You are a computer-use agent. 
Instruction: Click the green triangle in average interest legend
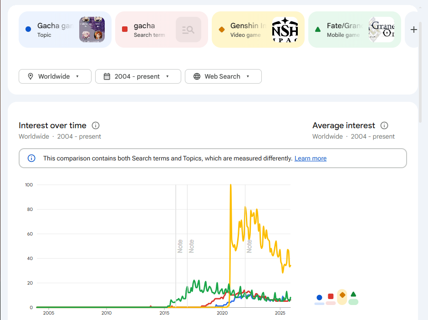click(x=353, y=294)
